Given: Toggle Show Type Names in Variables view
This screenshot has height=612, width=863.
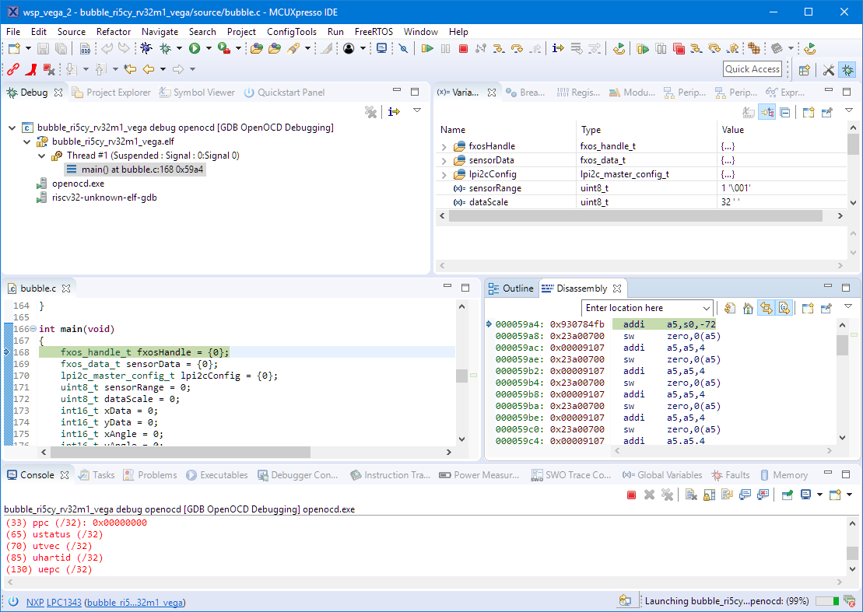Looking at the screenshot, I should [x=748, y=112].
